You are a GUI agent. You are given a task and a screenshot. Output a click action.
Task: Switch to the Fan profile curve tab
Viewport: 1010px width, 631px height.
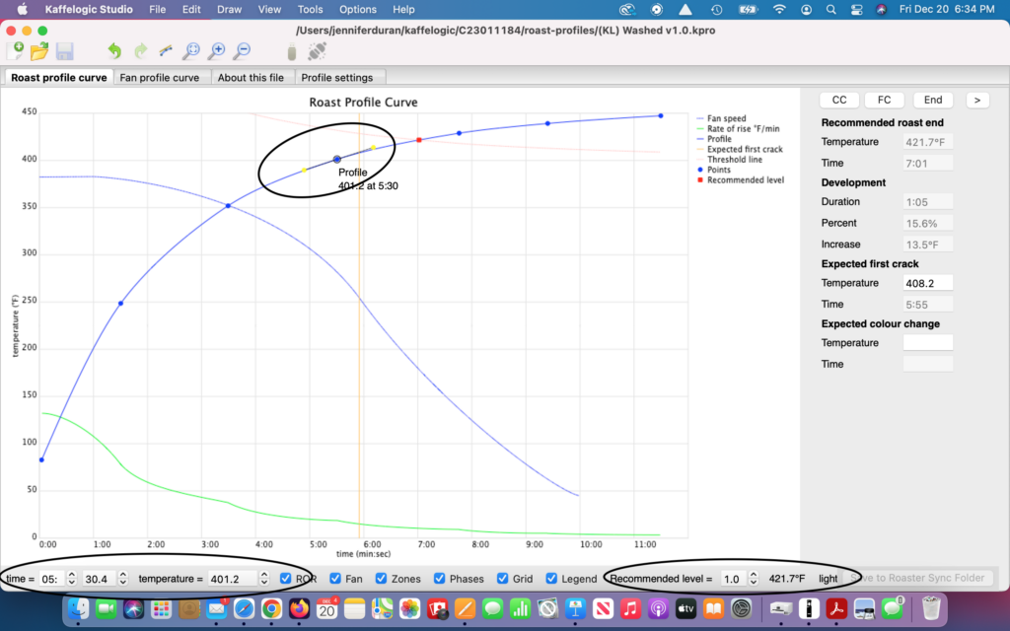(159, 77)
